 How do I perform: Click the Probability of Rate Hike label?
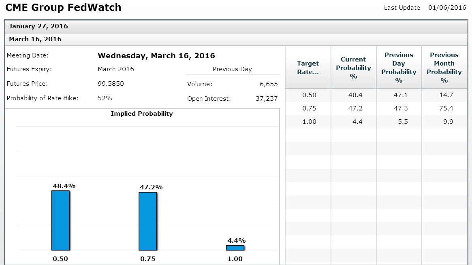(x=43, y=98)
